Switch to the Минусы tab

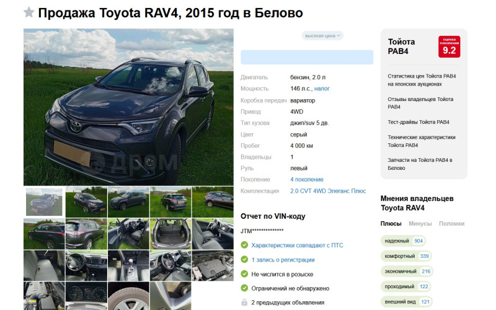pyautogui.click(x=420, y=224)
